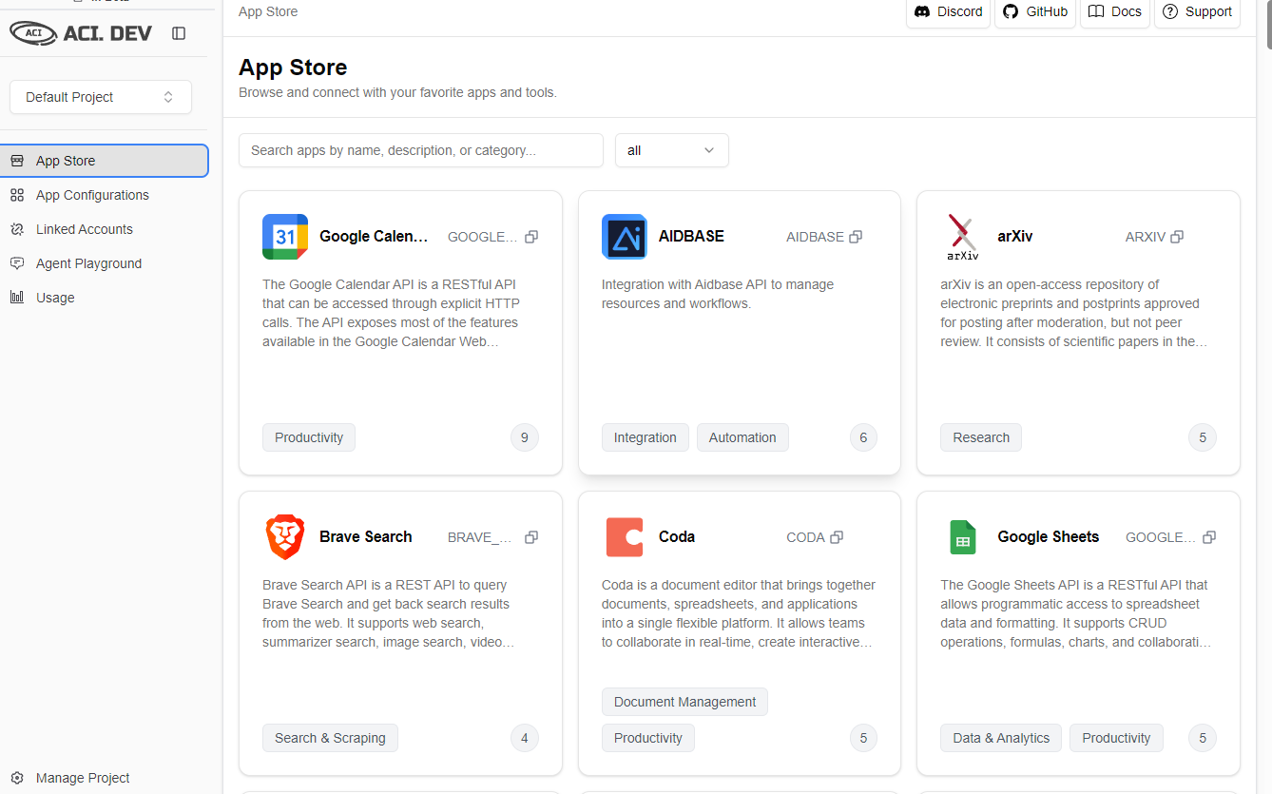Click function count 9 on Google Calendar
The image size is (1272, 794).
tap(525, 437)
